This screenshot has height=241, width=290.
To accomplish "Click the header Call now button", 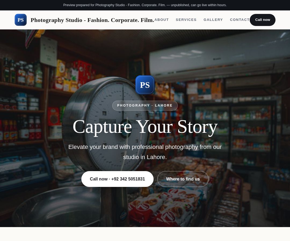I will click(x=262, y=20).
